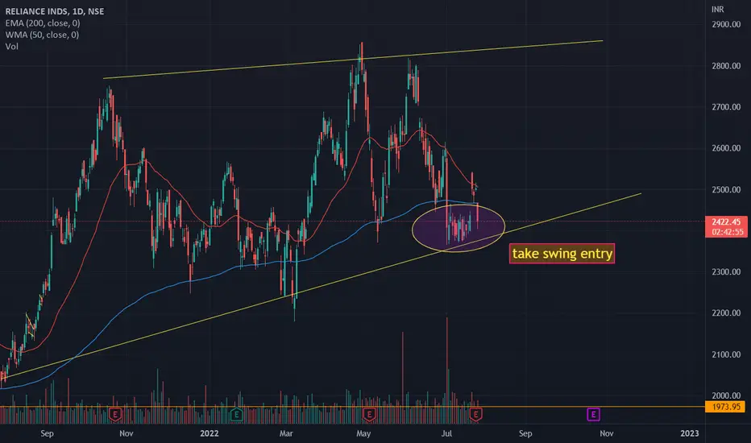
Task: Click the 2022 time axis label
Action: click(210, 433)
